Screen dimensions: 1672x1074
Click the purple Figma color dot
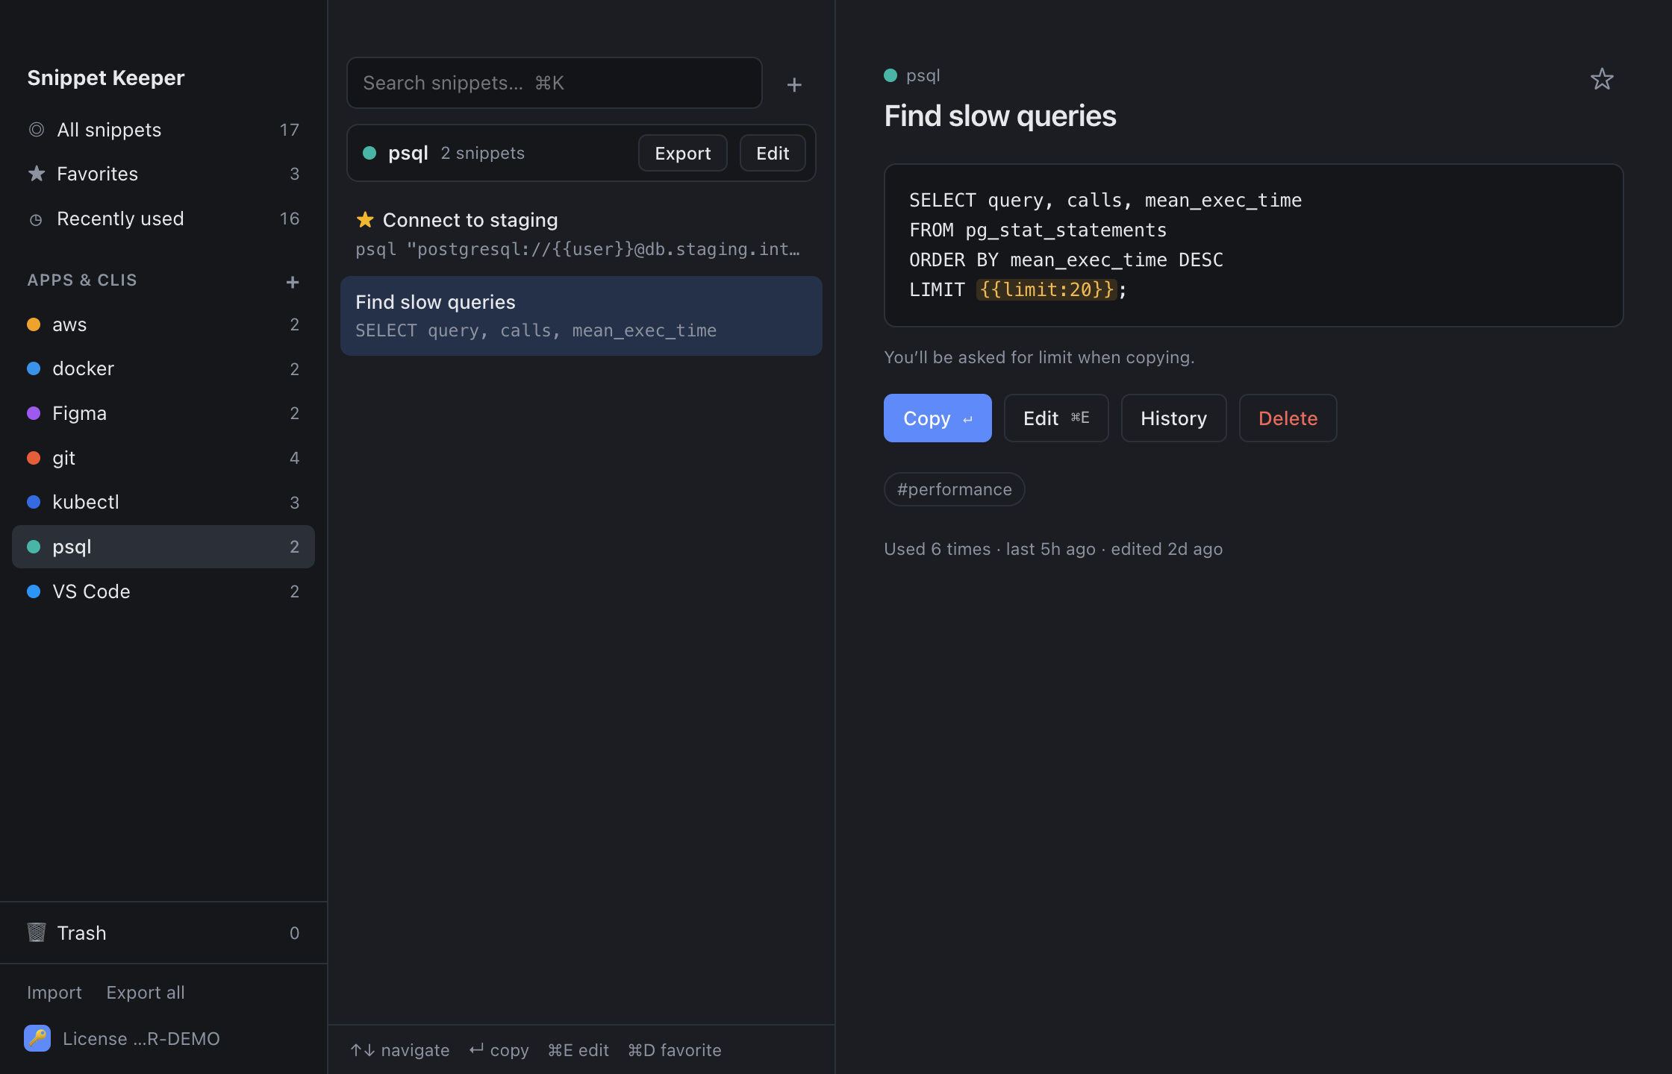coord(34,413)
